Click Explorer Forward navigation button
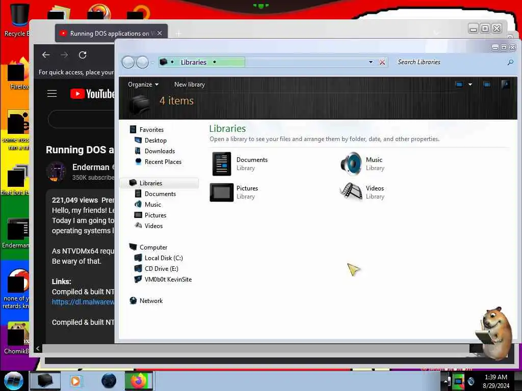Screen dimensions: 522x391 [x=143, y=62]
